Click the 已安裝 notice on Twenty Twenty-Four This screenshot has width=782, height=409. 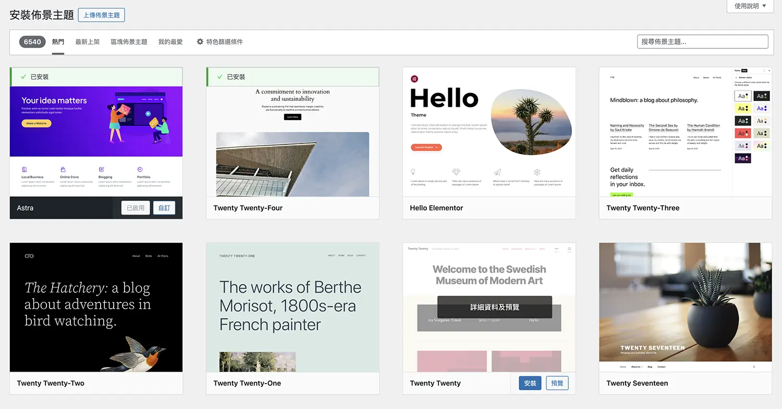coord(292,76)
